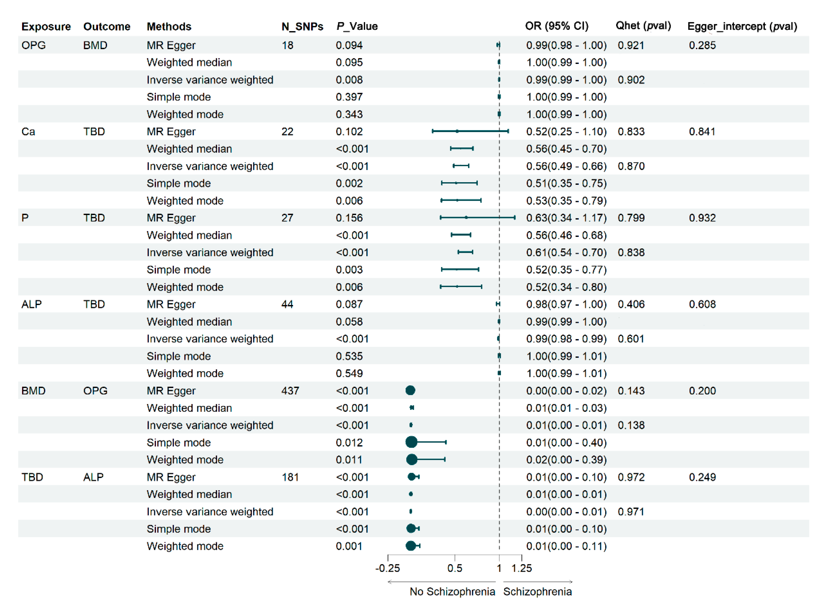The image size is (825, 608).
Task: Click the P MR Egger confidence interval line
Action: coord(477,218)
